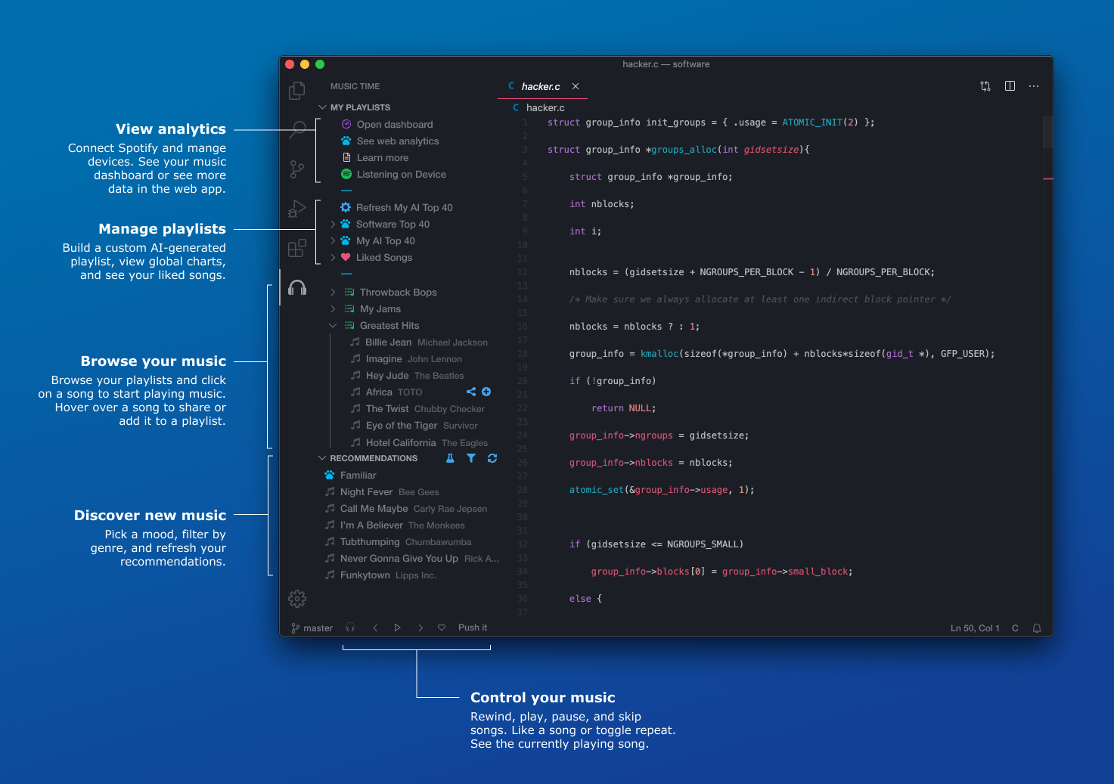Screen dimensions: 1114x784
Task: Expand the Software Top 40 playlist
Action: (x=333, y=224)
